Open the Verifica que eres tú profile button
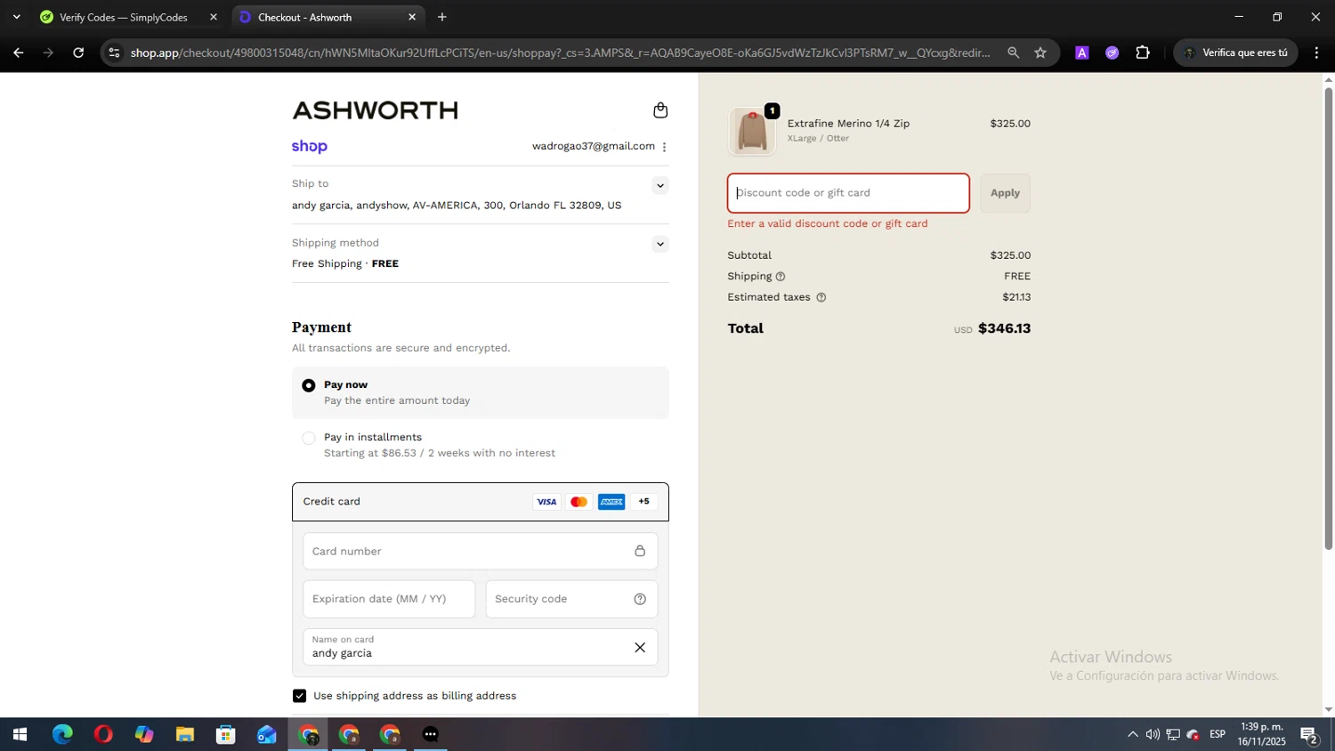Screen dimensions: 1335x751 point(1236,52)
